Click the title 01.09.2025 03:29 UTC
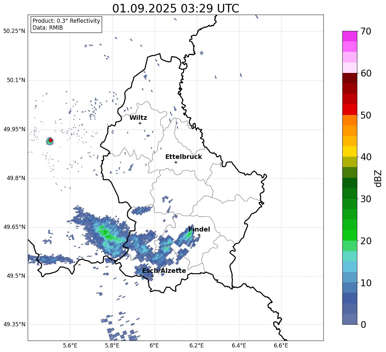The image size is (386, 352). point(175,8)
